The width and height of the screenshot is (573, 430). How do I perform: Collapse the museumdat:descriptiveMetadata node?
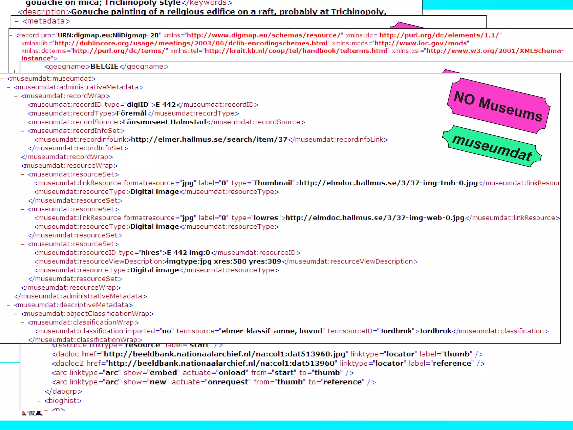click(9, 305)
